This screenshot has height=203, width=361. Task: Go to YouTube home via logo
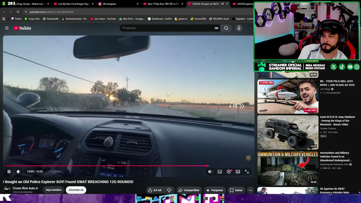click(x=22, y=28)
